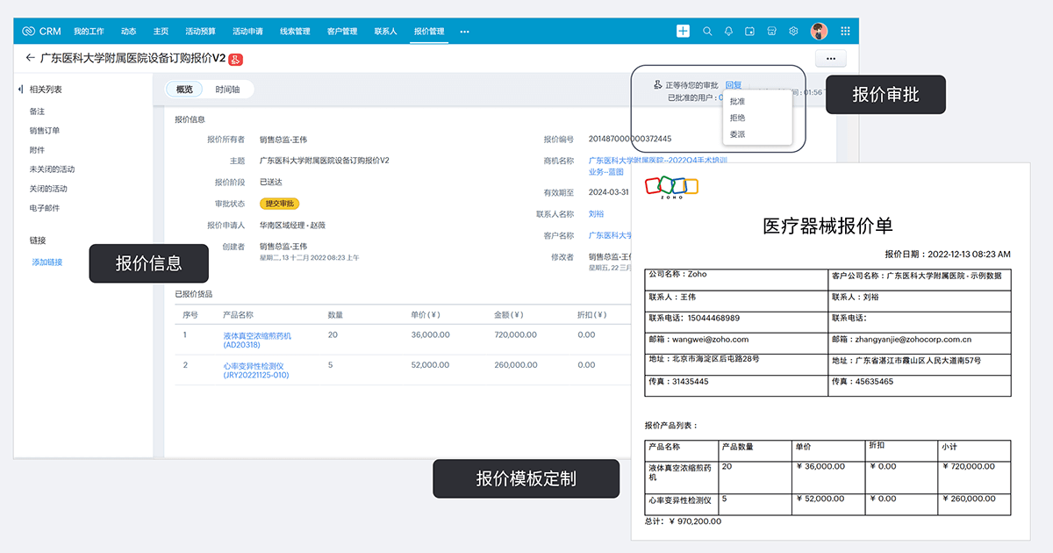Switch to the 我的工作 menu
This screenshot has width=1053, height=553.
coord(89,32)
